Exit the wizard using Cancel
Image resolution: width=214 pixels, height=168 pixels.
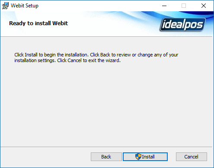coord(192,157)
